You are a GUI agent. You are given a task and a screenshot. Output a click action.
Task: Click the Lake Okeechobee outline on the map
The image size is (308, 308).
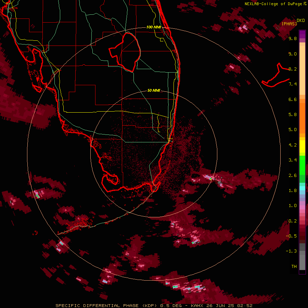point(125,52)
